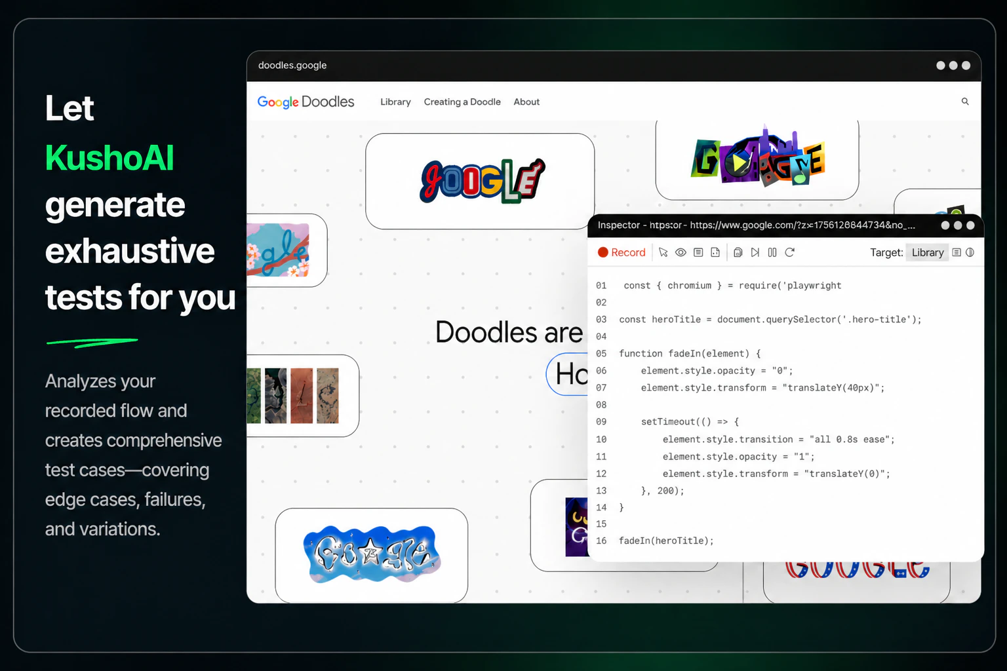
Task: Click code line 05 function fadeIn(element)
Action: [x=690, y=354]
